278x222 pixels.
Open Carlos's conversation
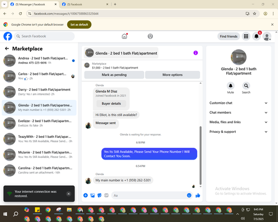point(39,76)
